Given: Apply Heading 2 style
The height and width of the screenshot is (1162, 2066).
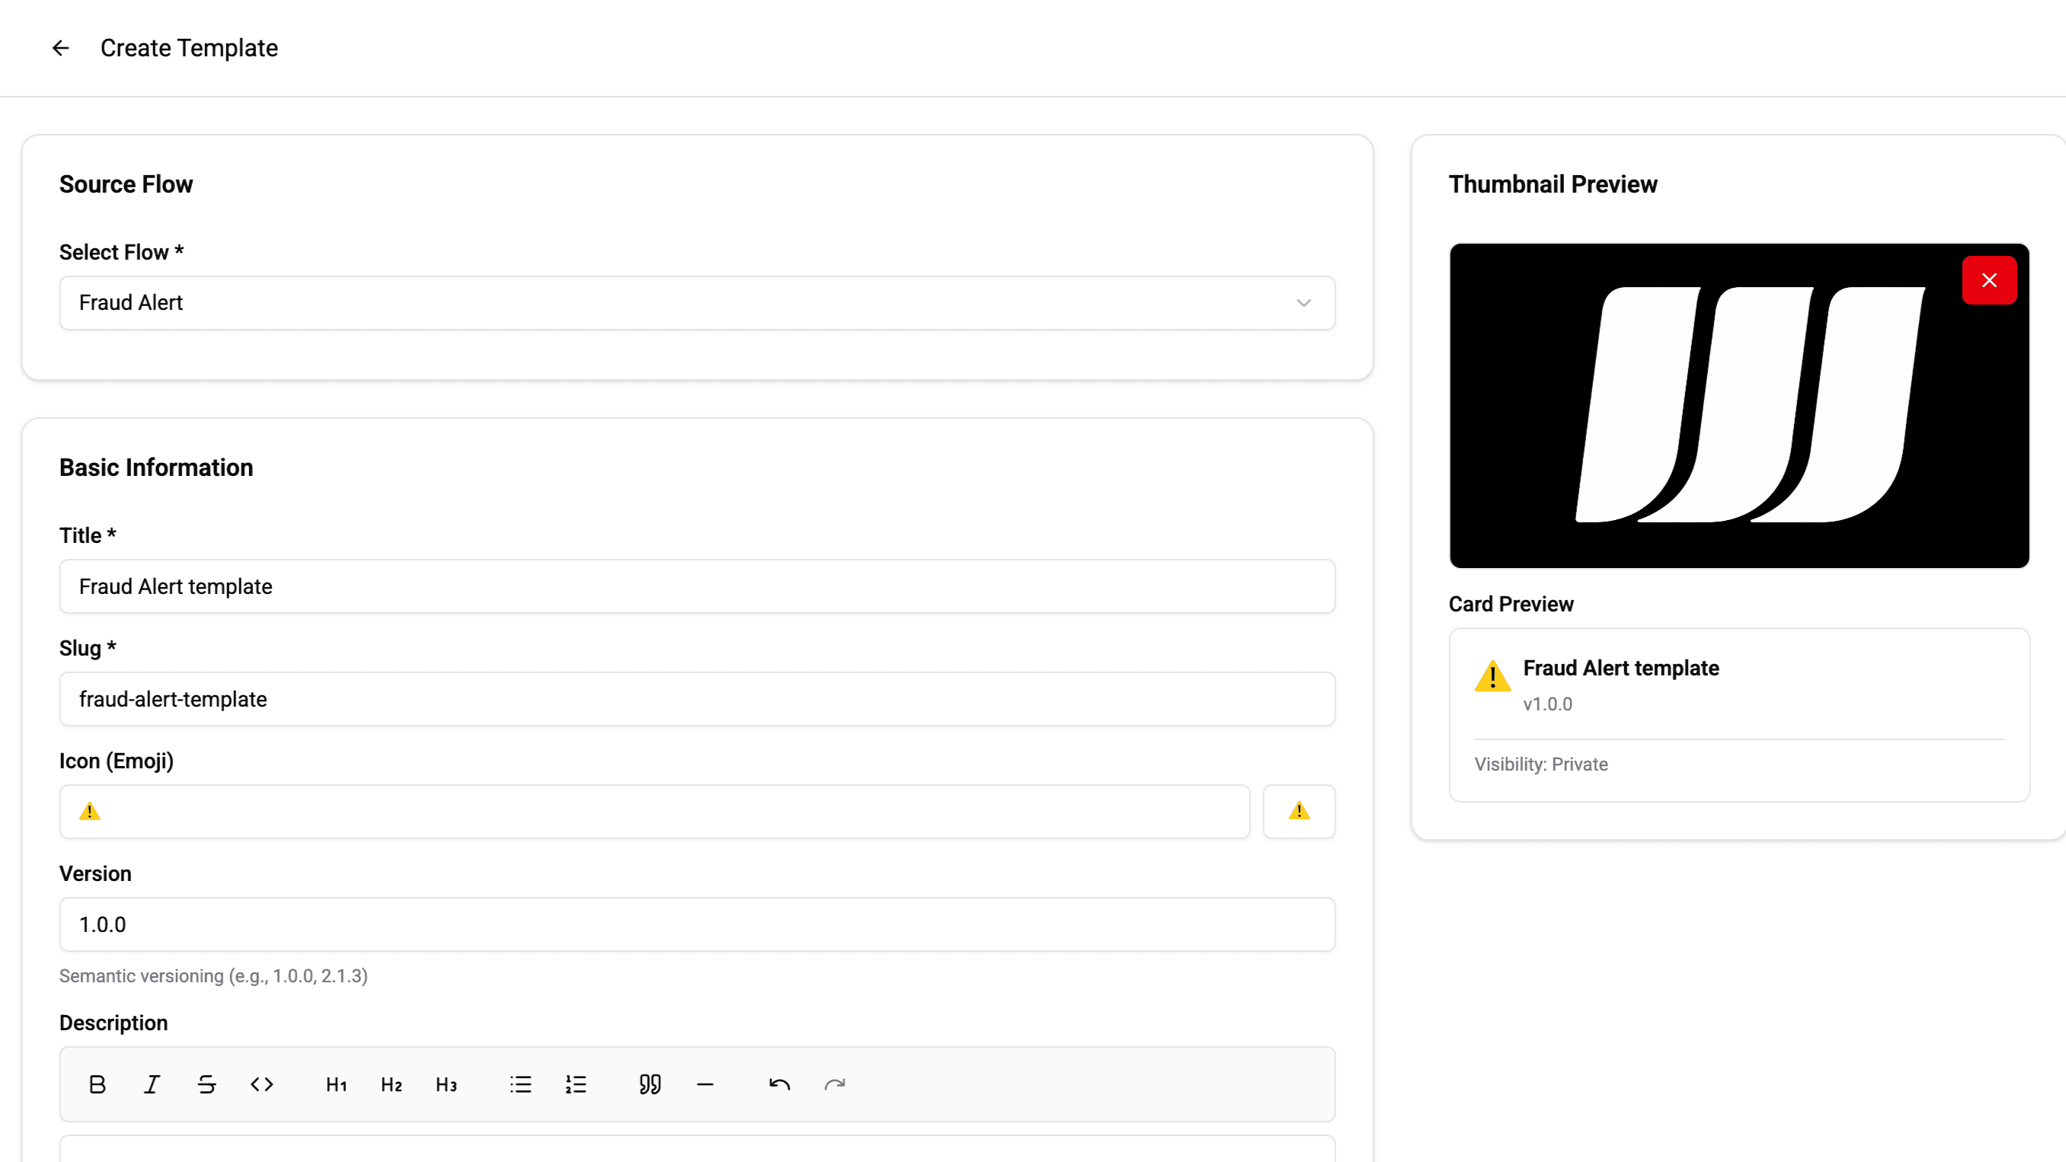Looking at the screenshot, I should point(392,1084).
